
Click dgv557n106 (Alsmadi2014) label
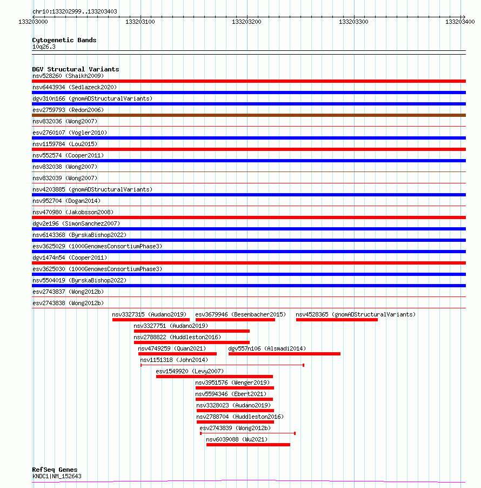[267, 348]
